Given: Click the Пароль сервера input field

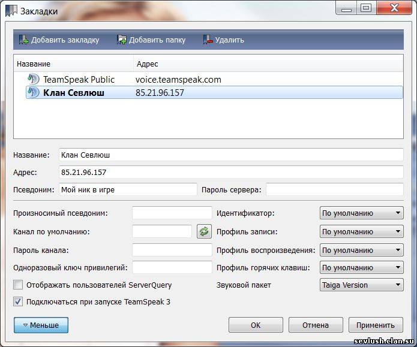Looking at the screenshot, I should click(x=335, y=190).
